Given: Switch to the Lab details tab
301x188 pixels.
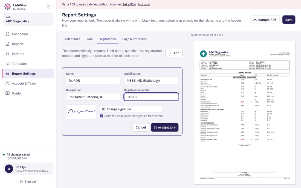Looking at the screenshot, I should pos(72,39).
